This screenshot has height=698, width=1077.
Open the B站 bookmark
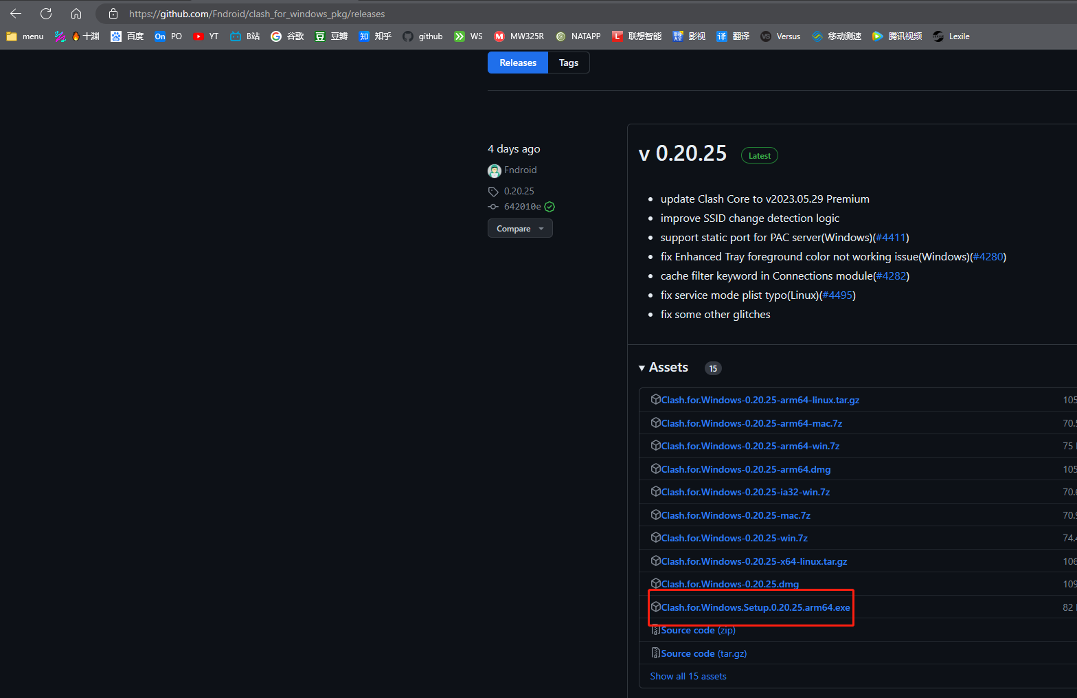245,36
